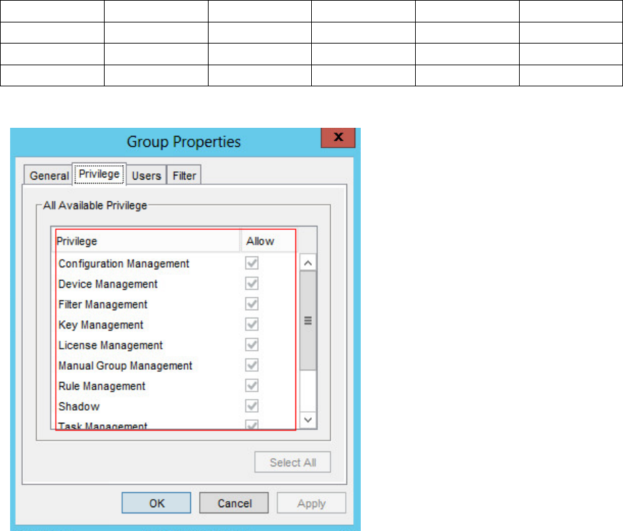Toggle the Shadow privilege checkbox
The image size is (623, 531).
click(x=252, y=407)
